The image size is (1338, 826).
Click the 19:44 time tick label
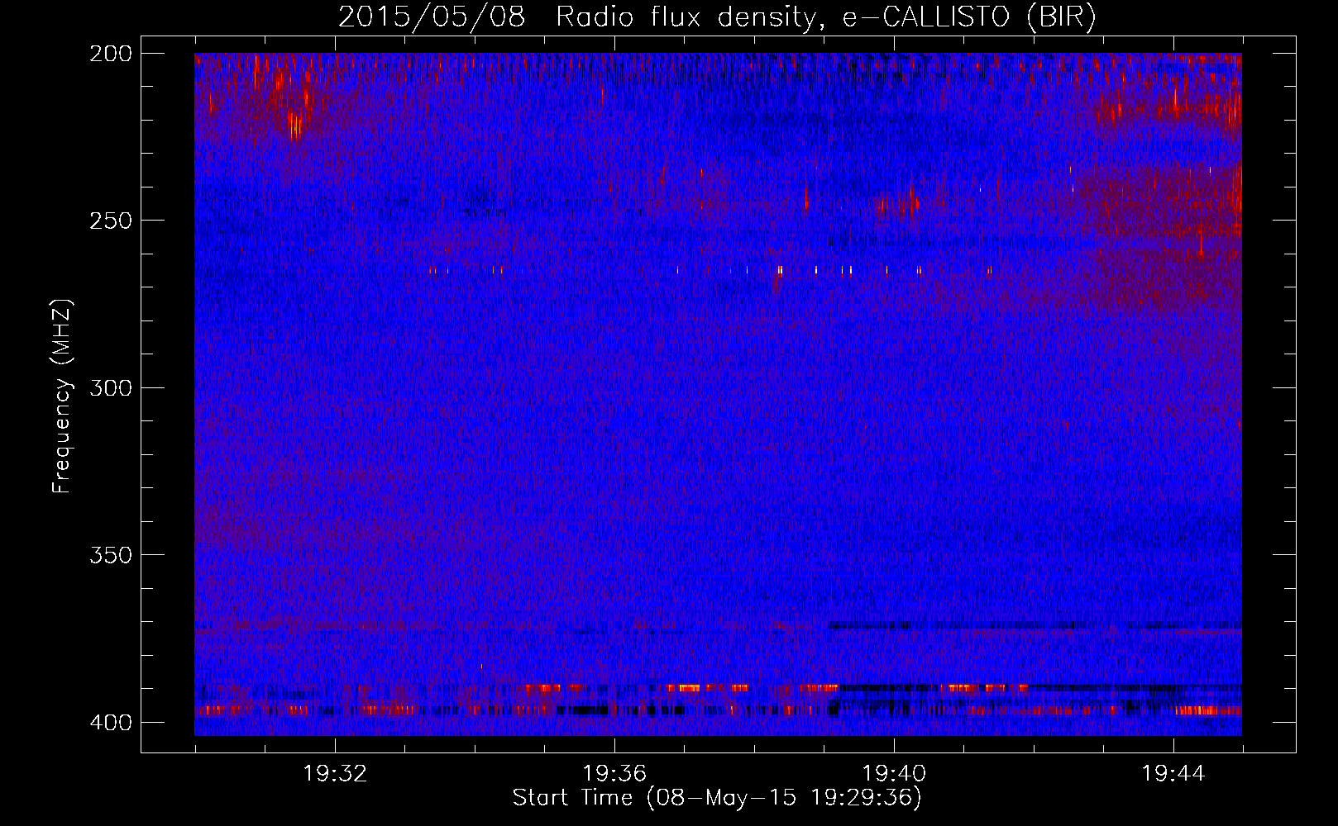tap(1173, 774)
